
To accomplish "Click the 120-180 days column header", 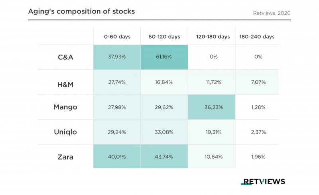I will click(213, 37).
